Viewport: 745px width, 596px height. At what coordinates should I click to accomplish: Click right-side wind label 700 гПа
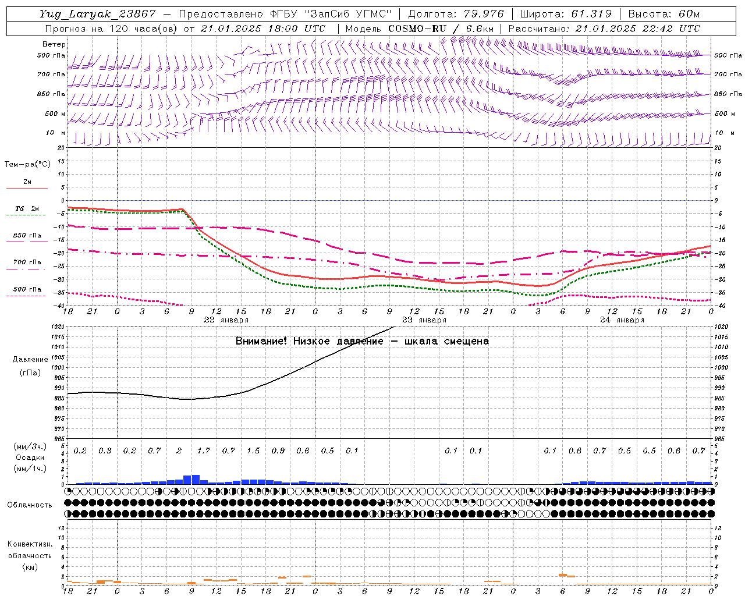(728, 74)
